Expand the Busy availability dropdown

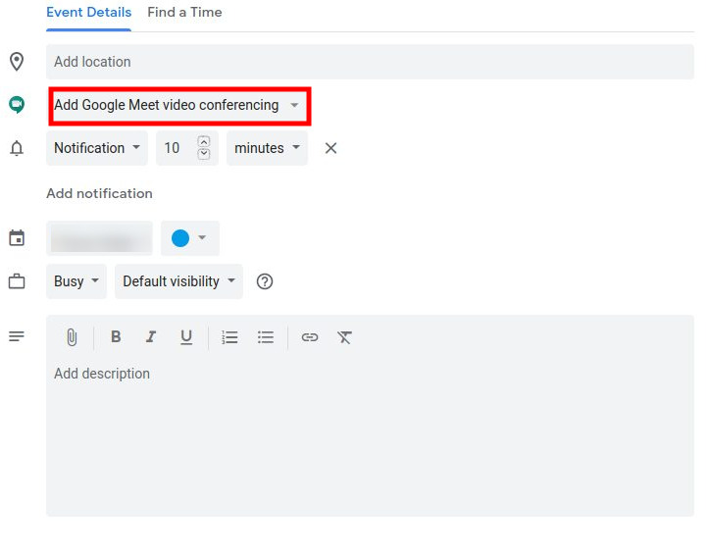(76, 281)
